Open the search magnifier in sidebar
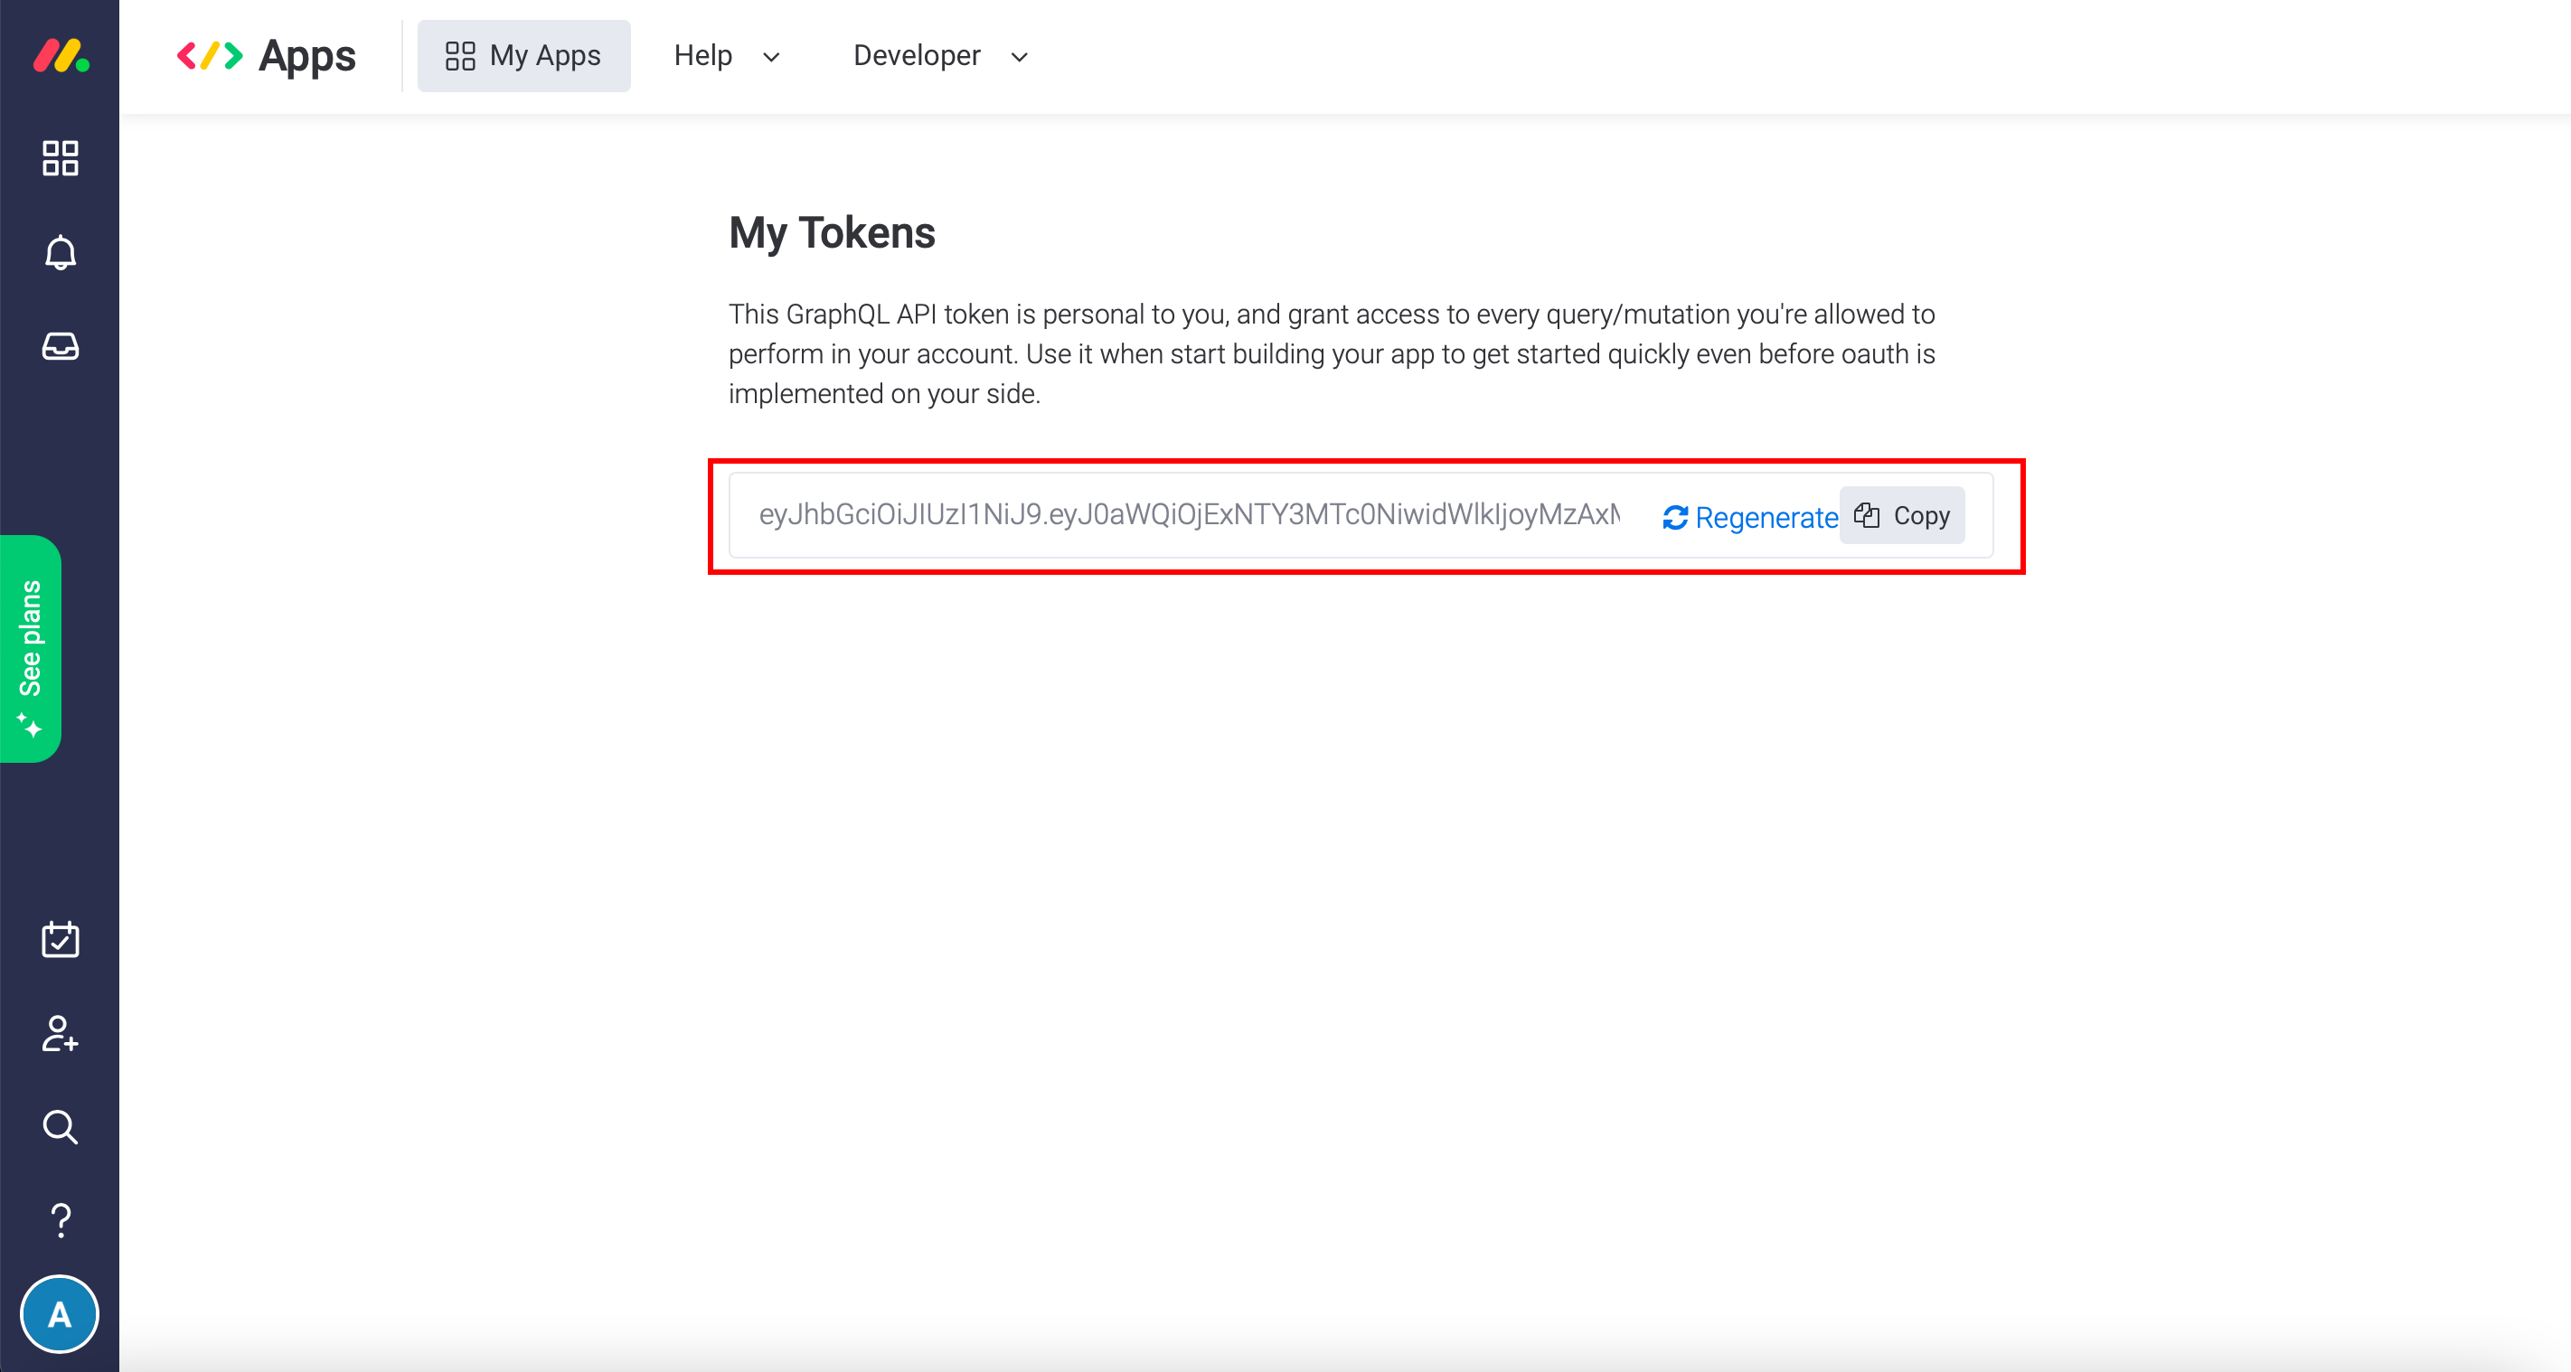 60,1126
